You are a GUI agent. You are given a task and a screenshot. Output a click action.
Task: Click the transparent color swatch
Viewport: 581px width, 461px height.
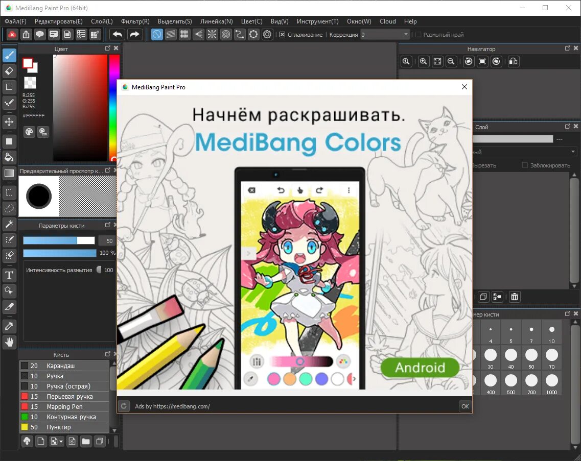(x=30, y=82)
